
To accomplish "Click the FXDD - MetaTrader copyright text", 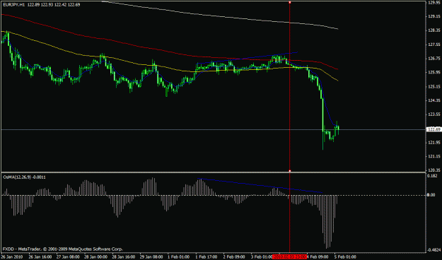I will pyautogui.click(x=62, y=249).
